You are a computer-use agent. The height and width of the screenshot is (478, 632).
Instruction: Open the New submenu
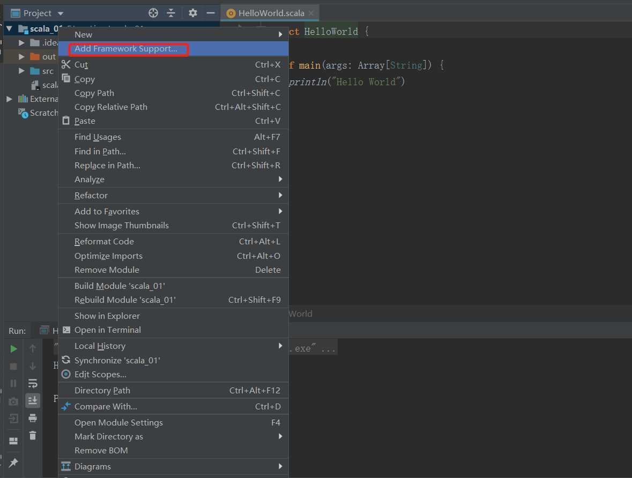173,35
